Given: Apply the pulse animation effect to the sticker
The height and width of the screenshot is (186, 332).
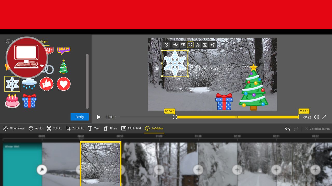Looking at the screenshot, I should 176,44.
